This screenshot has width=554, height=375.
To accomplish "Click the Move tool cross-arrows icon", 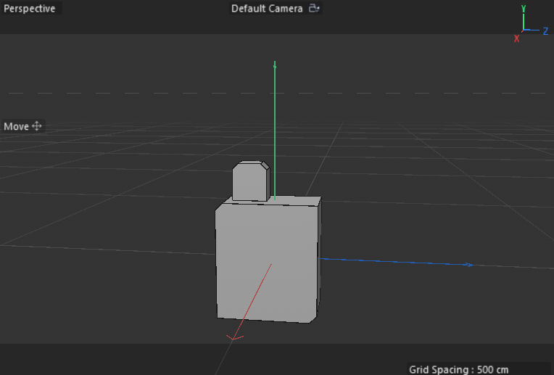I will click(x=37, y=126).
